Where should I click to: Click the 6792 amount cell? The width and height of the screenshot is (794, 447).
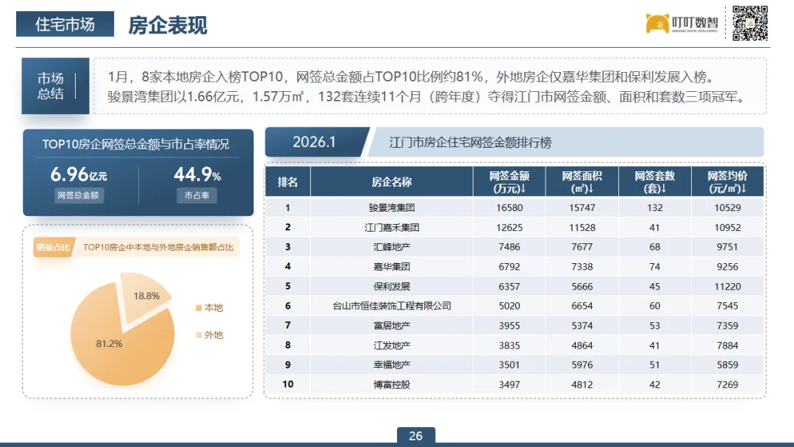(509, 267)
